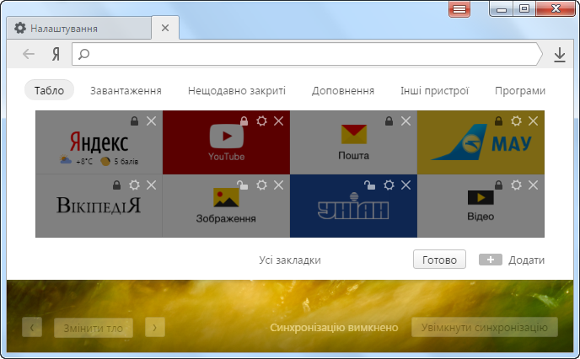This screenshot has width=580, height=359.
Task: Pin the unlocked УНІАН tile
Action: coord(369,185)
